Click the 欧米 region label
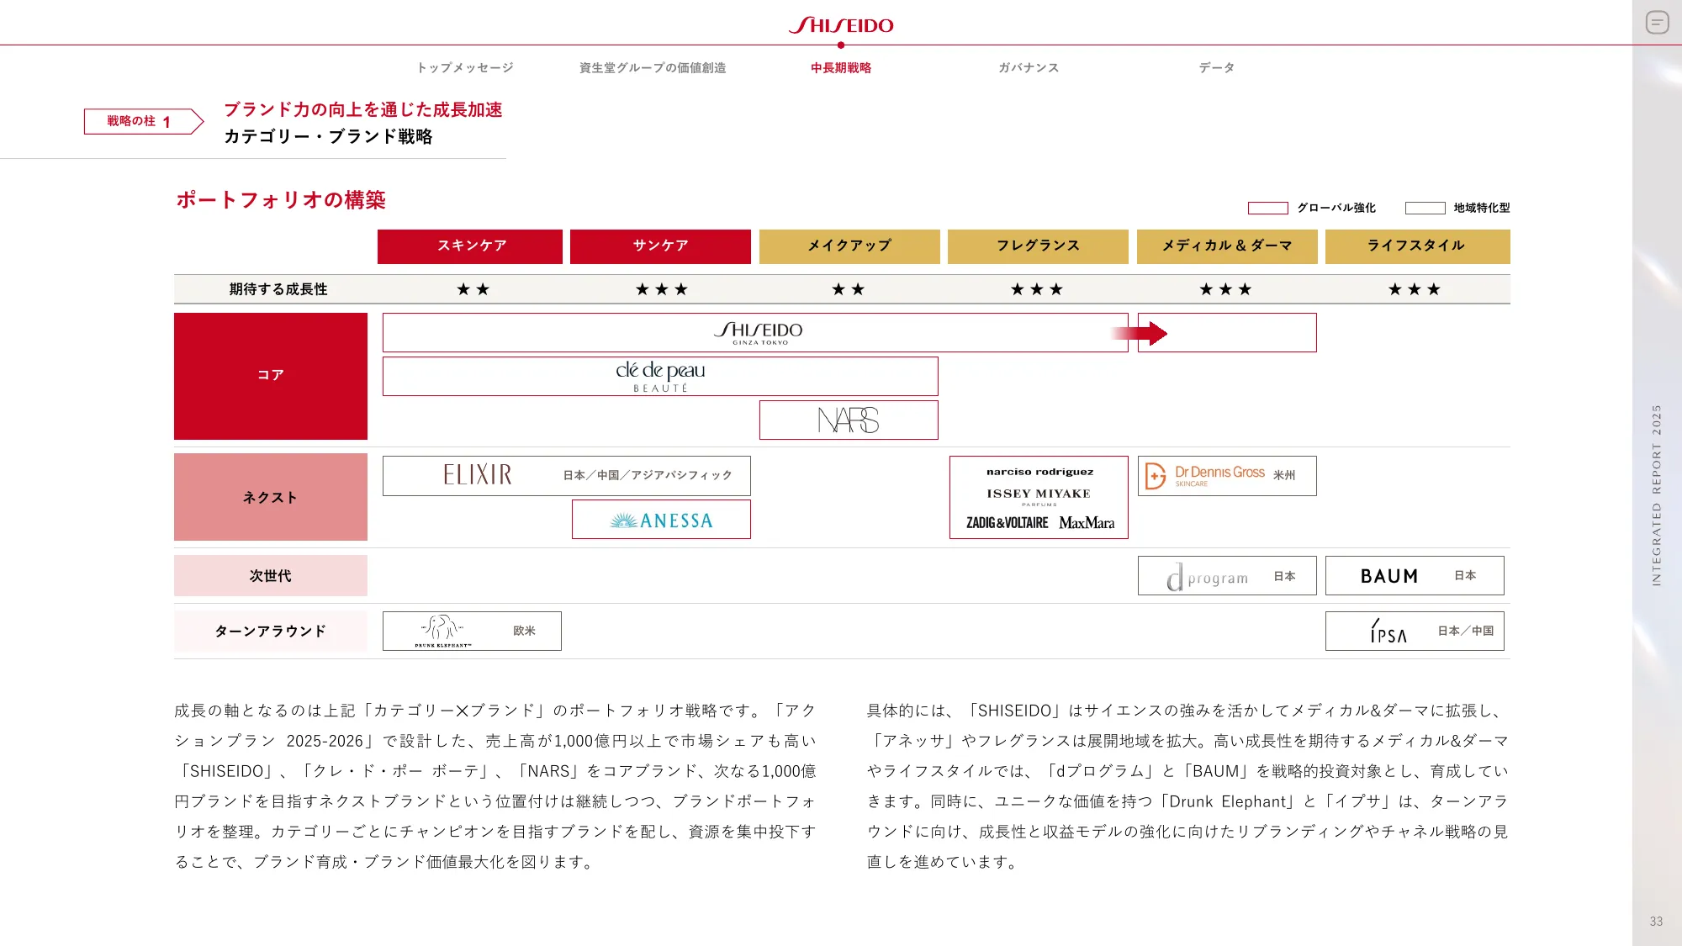The image size is (1682, 946). (524, 632)
